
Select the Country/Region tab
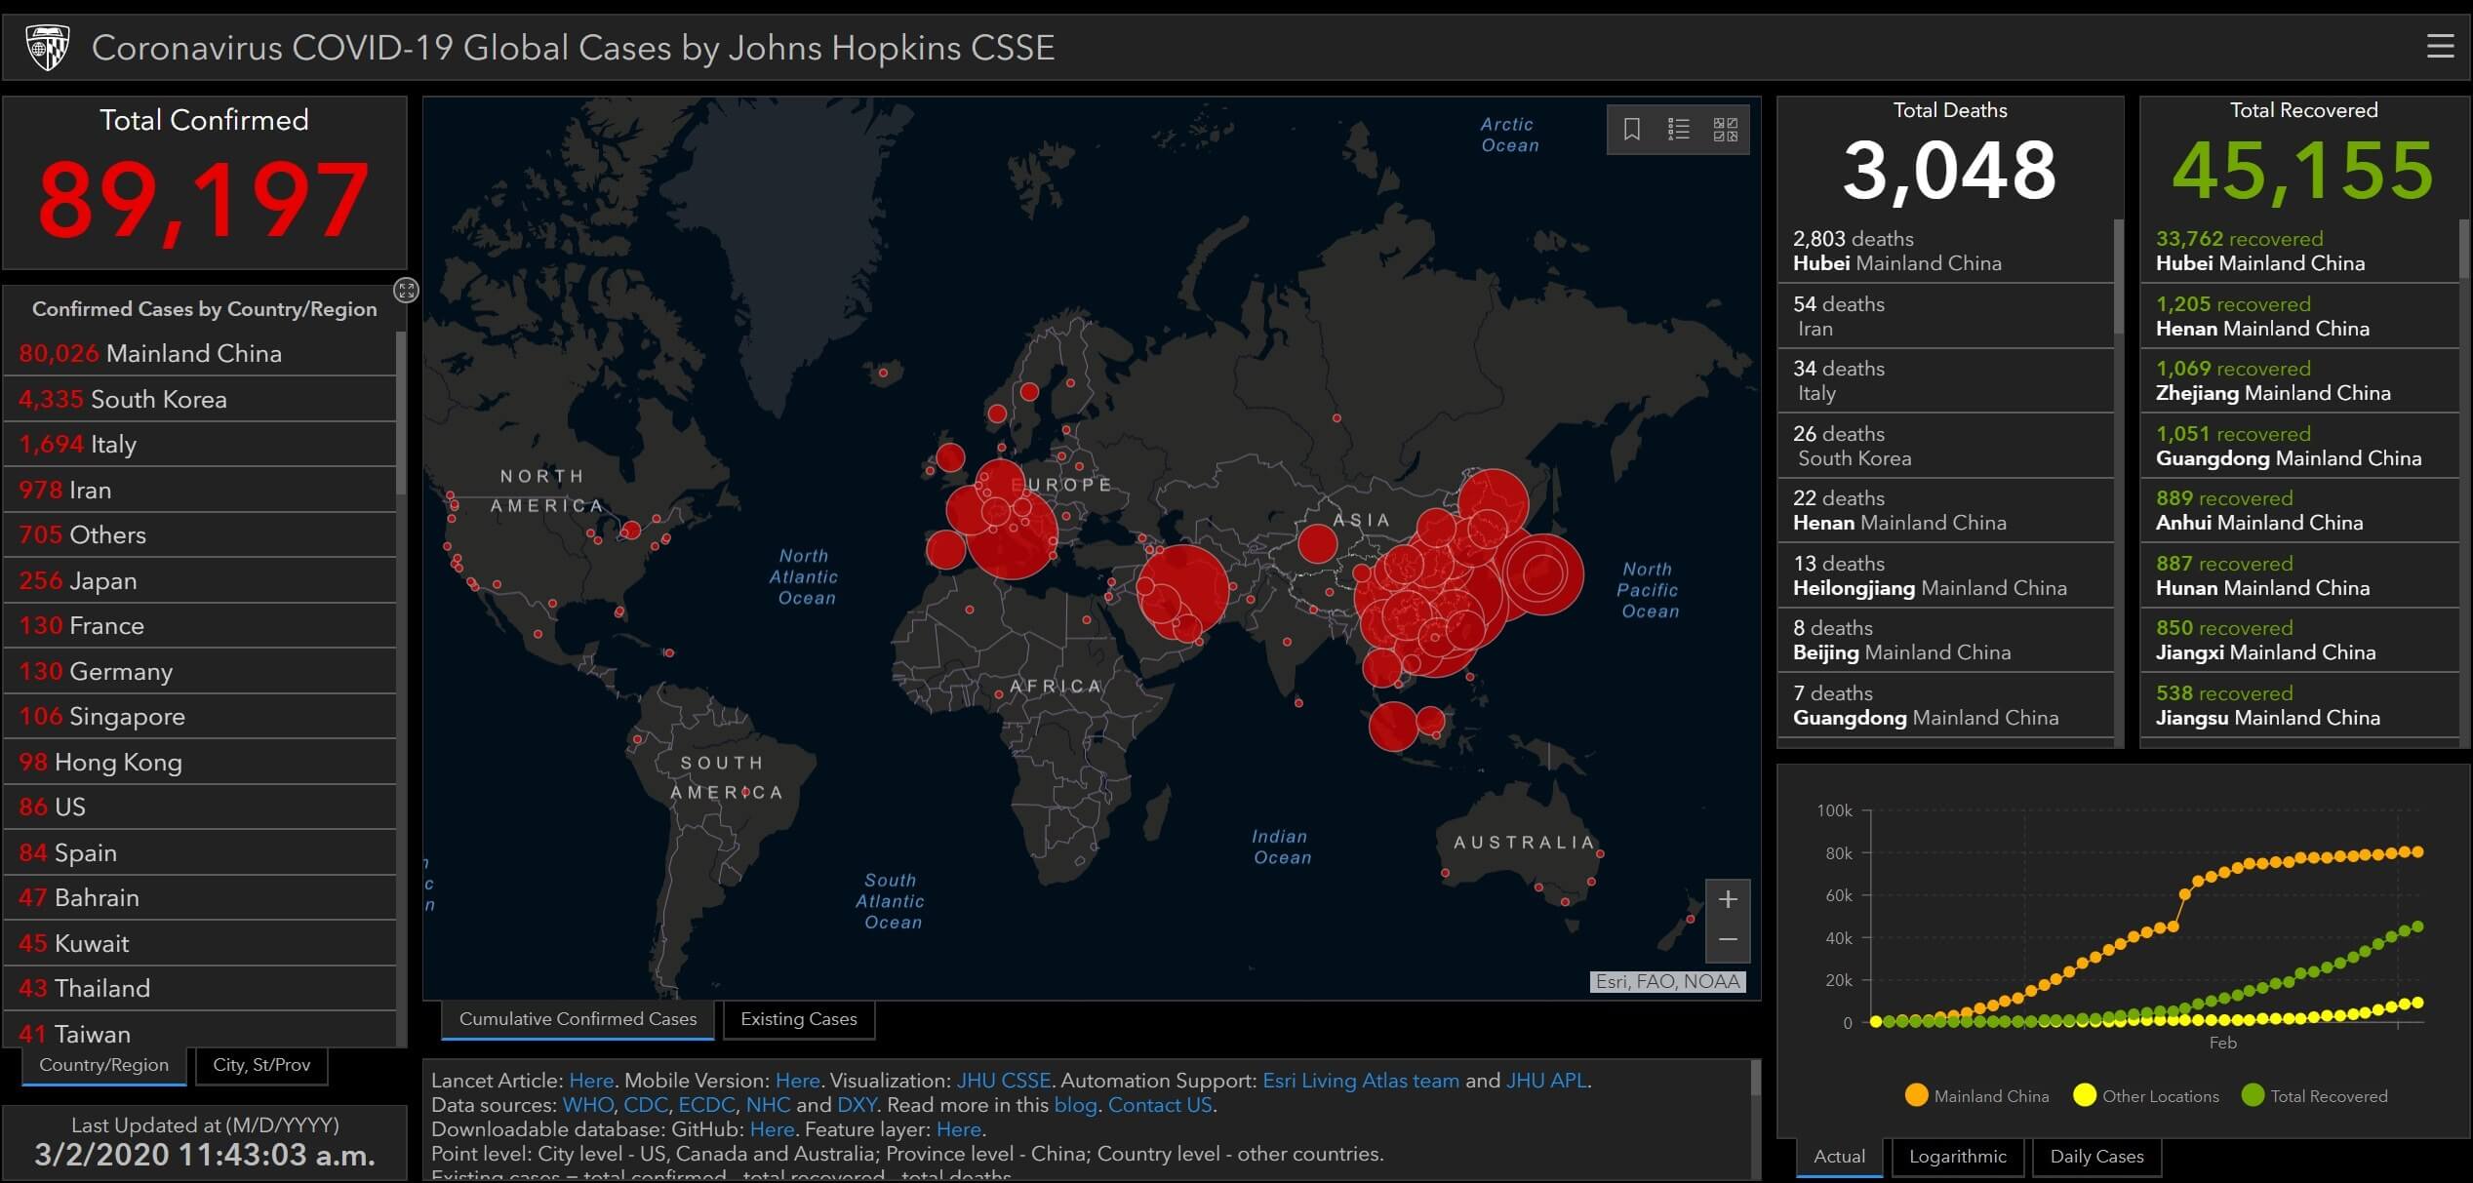103,1065
